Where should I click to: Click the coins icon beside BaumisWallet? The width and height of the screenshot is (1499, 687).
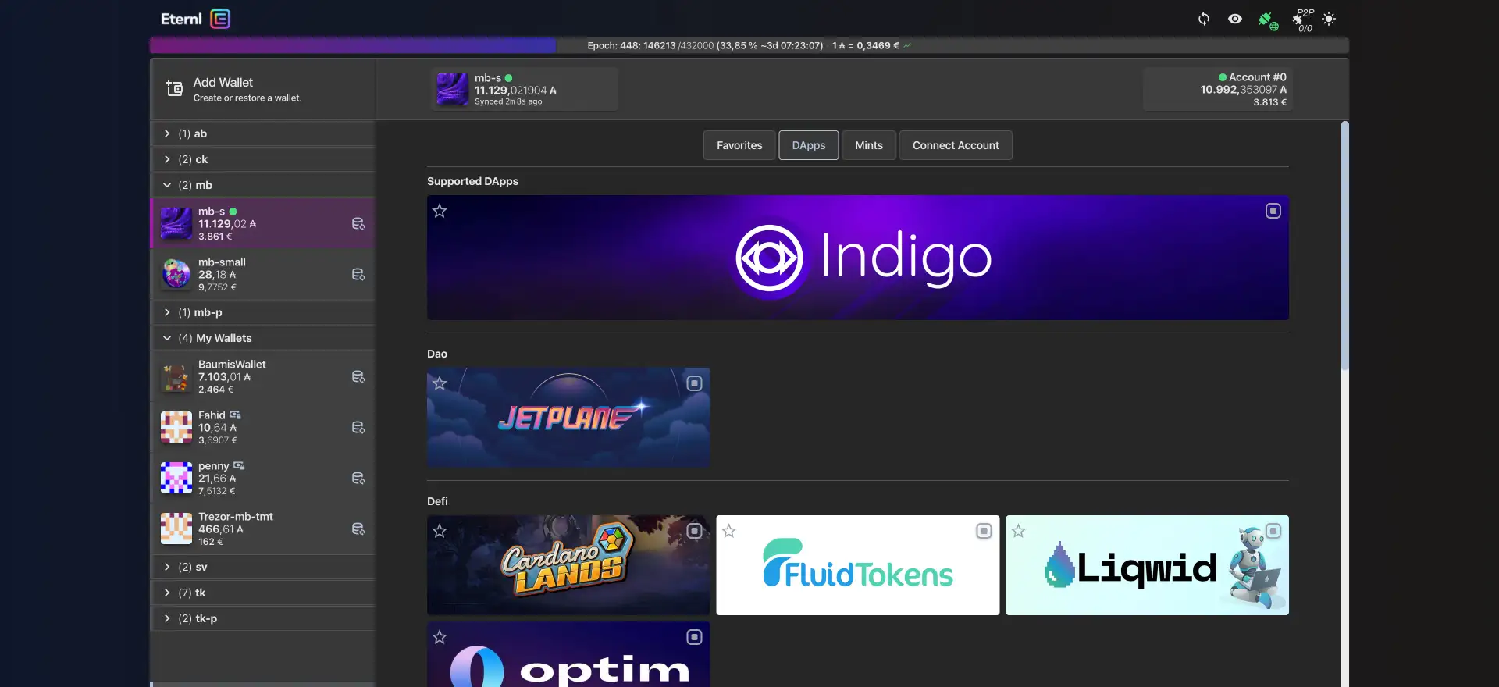pos(358,377)
